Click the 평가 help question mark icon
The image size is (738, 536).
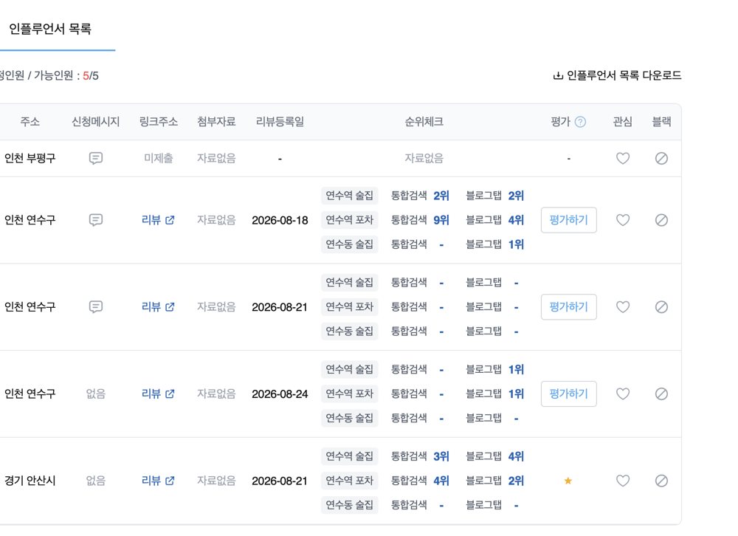click(580, 122)
